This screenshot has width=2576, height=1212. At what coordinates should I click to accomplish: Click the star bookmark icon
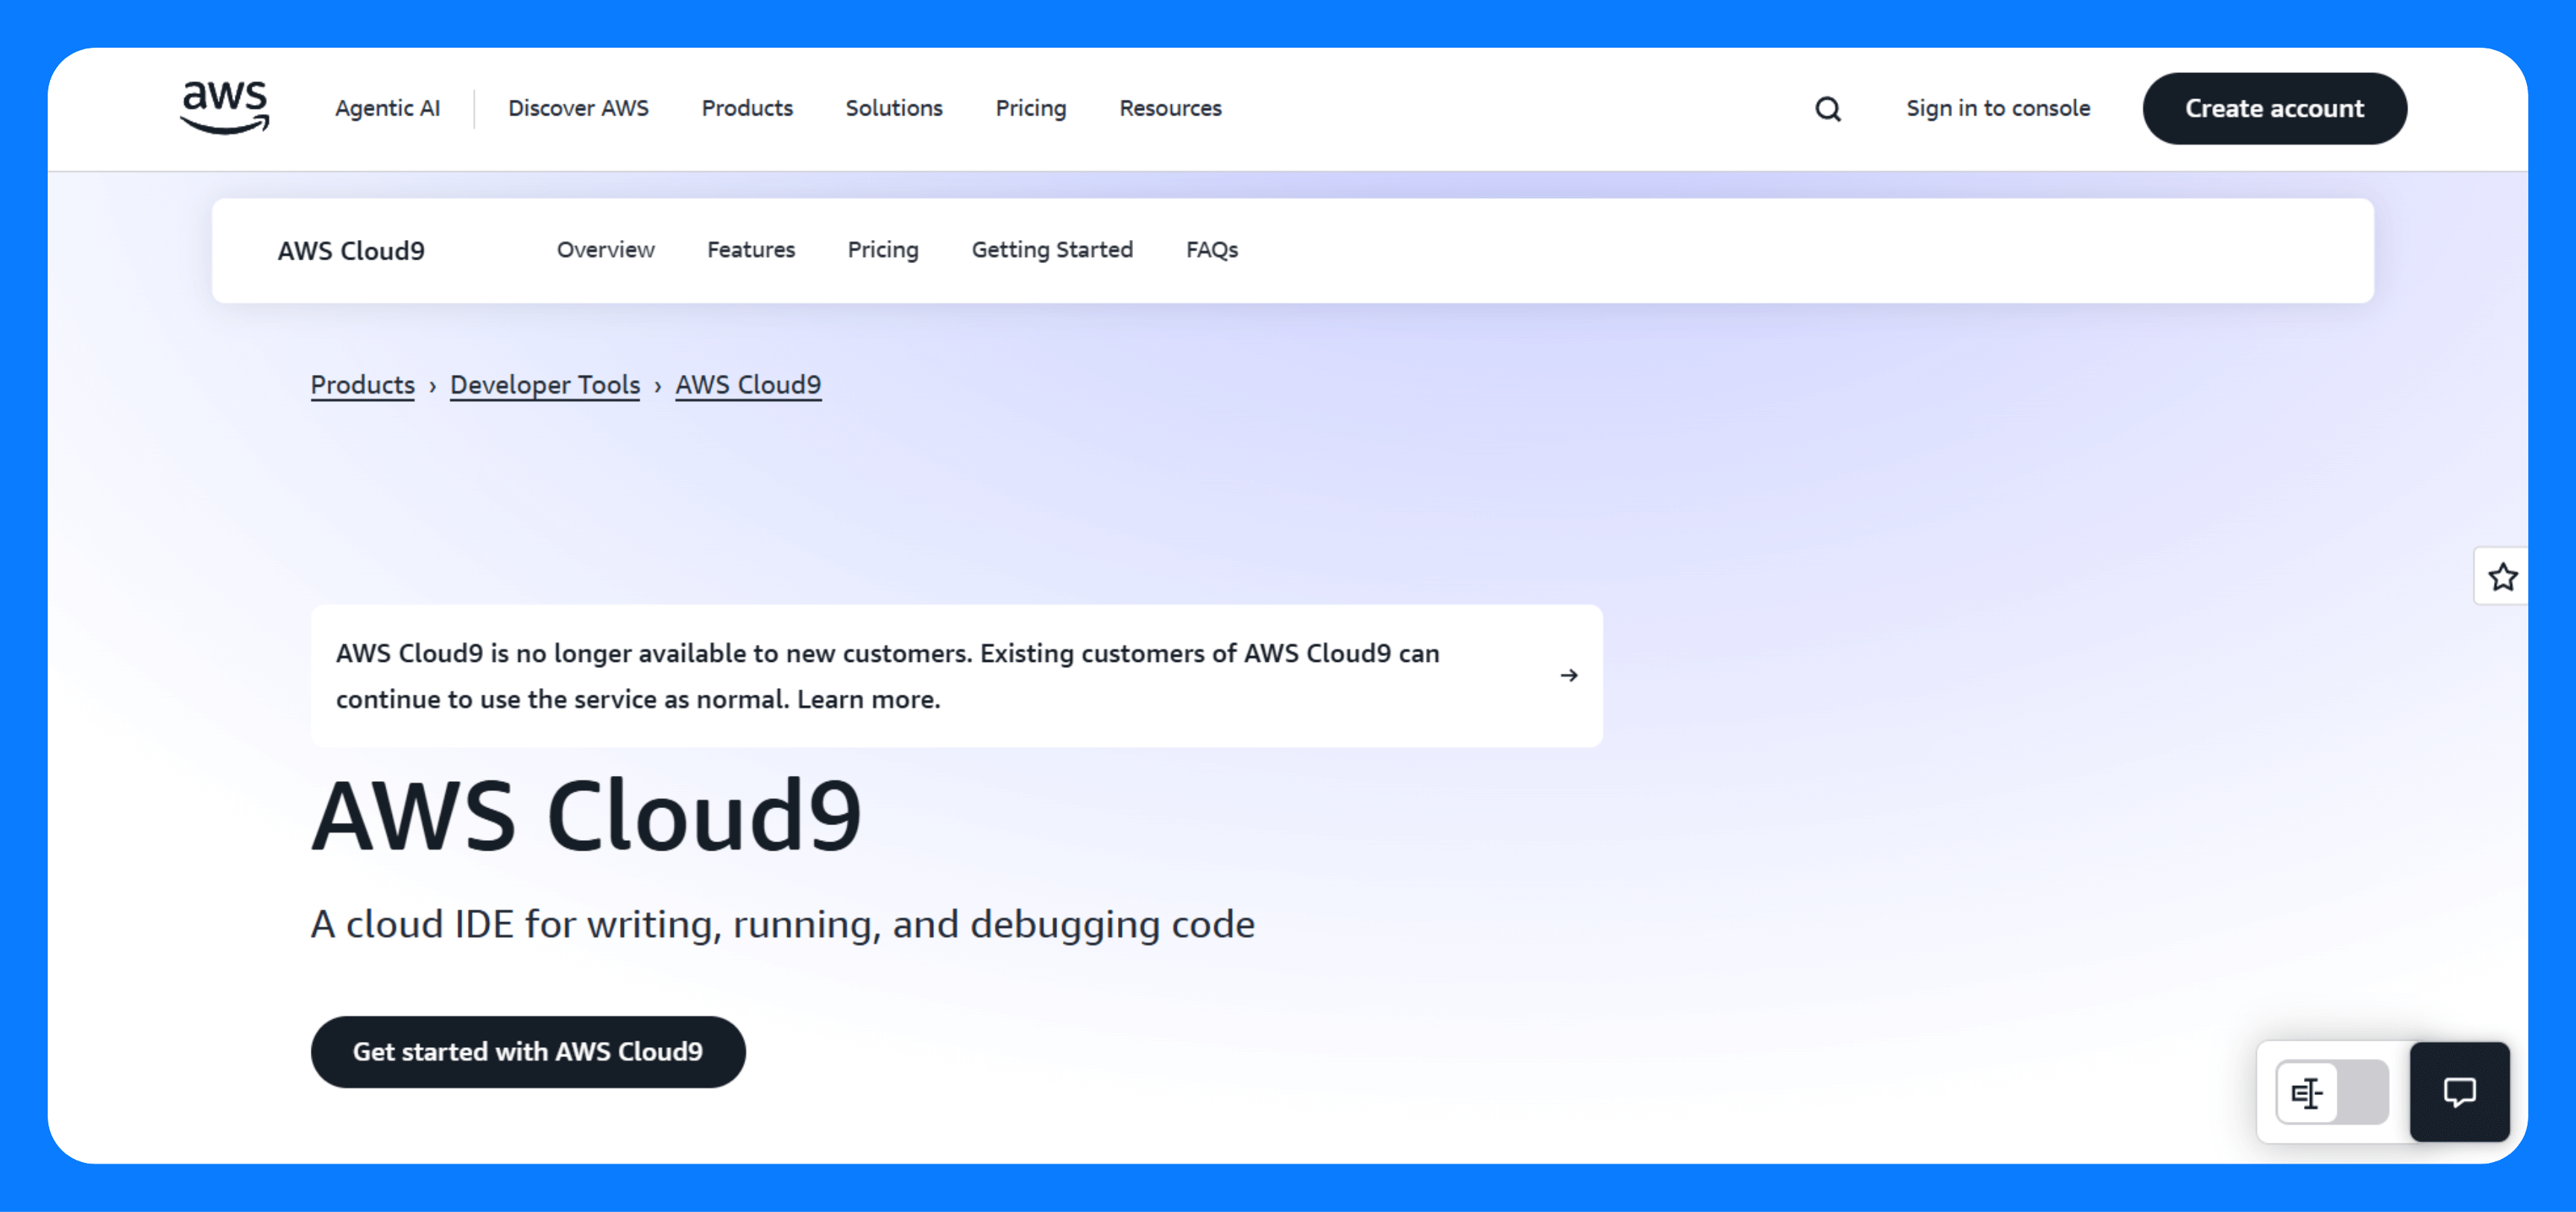[x=2502, y=577]
